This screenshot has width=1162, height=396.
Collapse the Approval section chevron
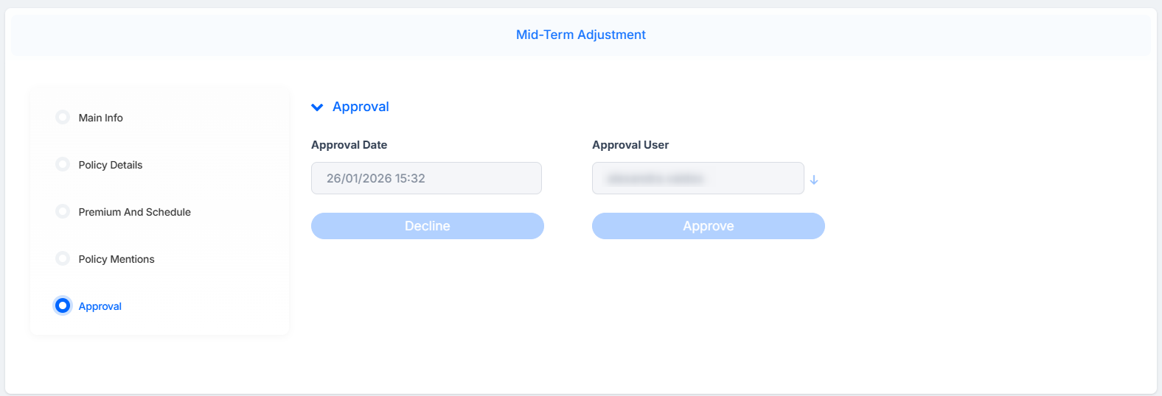tap(317, 107)
